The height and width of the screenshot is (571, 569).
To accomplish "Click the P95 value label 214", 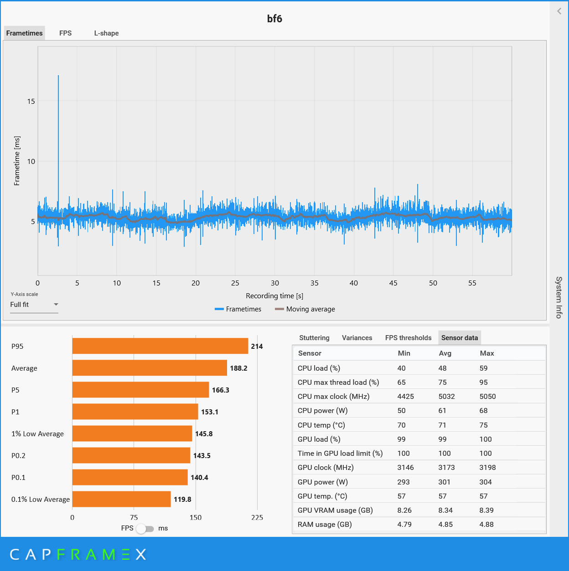I will (x=257, y=346).
